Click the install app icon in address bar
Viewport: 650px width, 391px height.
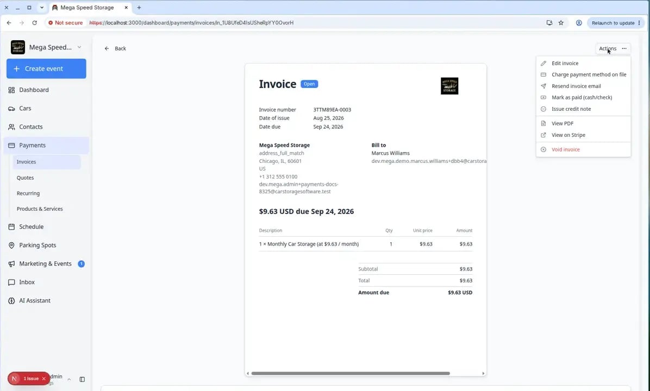click(x=549, y=23)
